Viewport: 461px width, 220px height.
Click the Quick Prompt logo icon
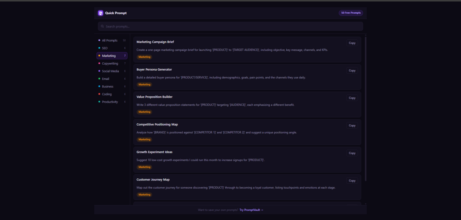pyautogui.click(x=100, y=13)
